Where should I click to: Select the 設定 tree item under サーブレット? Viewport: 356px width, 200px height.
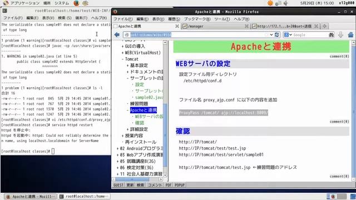click(140, 84)
